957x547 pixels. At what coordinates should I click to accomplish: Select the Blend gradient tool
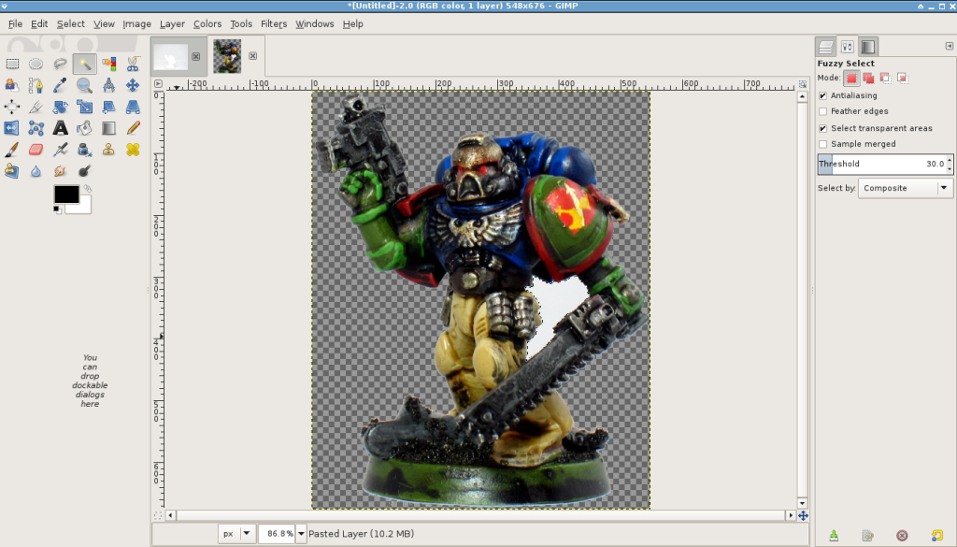tap(108, 128)
